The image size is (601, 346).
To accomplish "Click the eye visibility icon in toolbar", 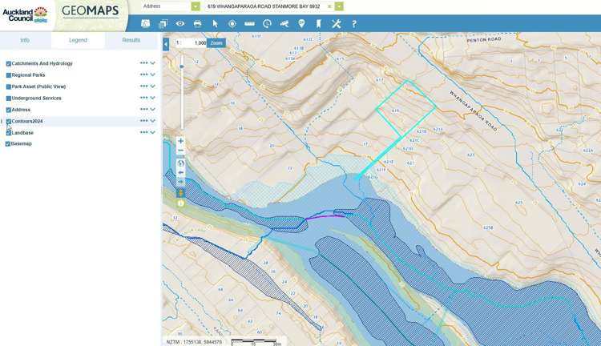I will point(180,24).
